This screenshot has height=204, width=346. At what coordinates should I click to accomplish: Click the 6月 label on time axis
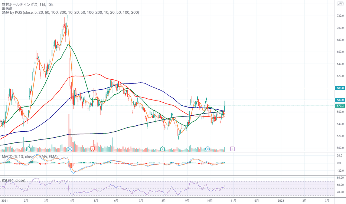pyautogui.click(x=116, y=201)
